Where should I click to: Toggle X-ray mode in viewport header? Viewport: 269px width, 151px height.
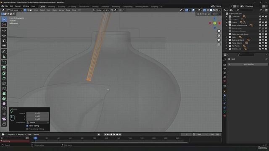click(204, 10)
